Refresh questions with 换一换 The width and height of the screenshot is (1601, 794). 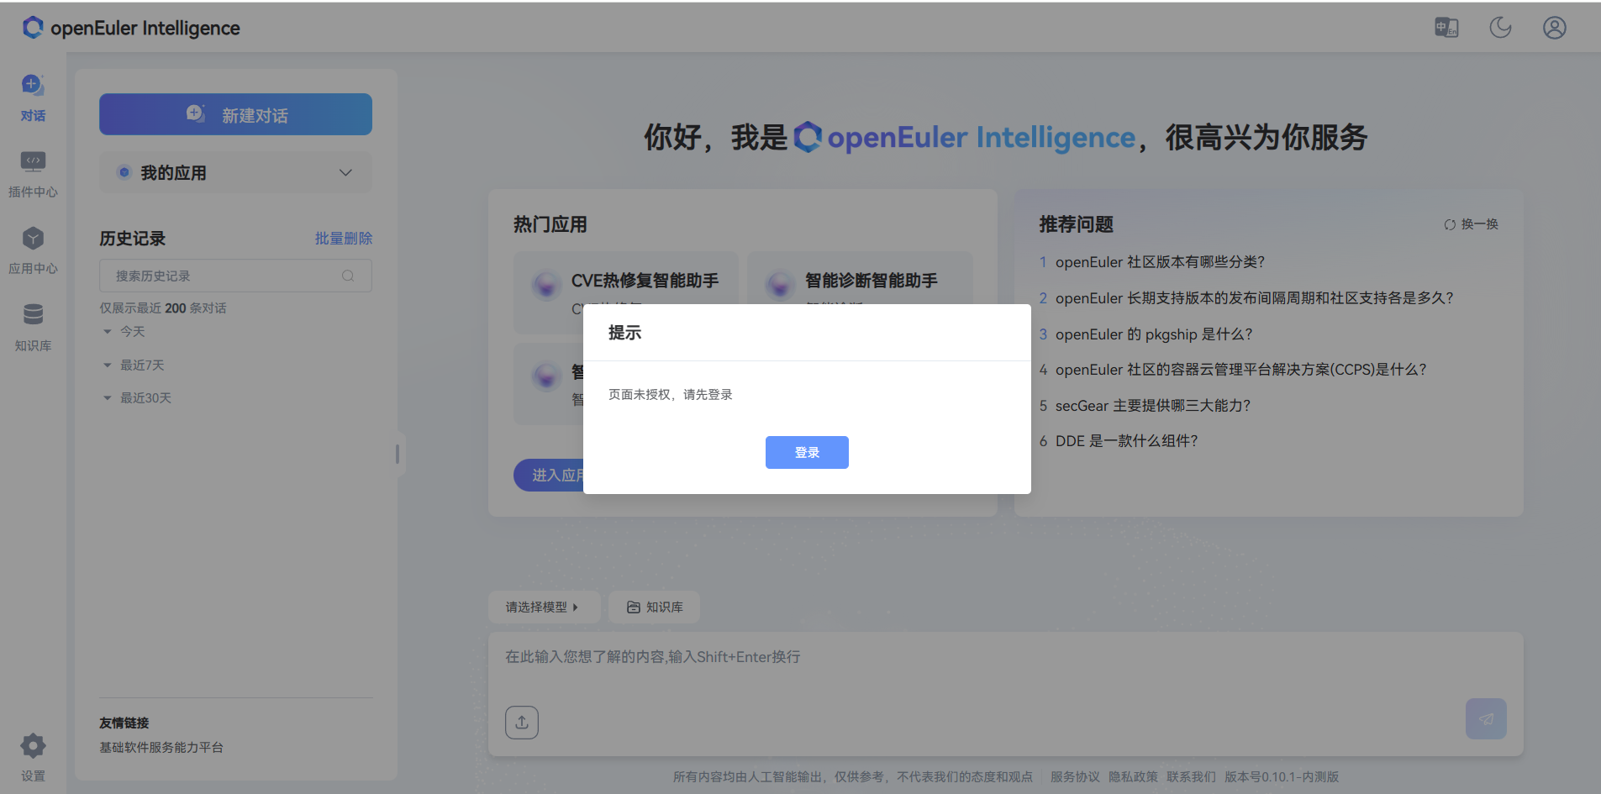click(1472, 224)
